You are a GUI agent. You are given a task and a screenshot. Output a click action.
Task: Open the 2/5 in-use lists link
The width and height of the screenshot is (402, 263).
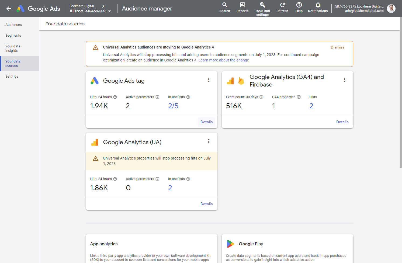coord(173,106)
